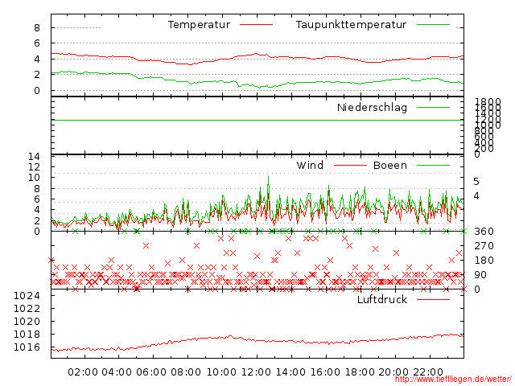Viewport: 515px width, 386px height.
Task: Click the 12:00 time axis label
Action: [x=256, y=372]
